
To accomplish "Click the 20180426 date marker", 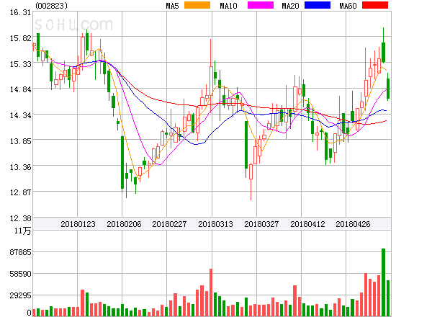I will tap(354, 224).
